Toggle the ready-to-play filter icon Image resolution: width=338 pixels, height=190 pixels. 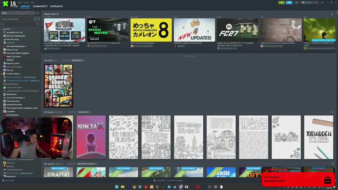point(39,19)
